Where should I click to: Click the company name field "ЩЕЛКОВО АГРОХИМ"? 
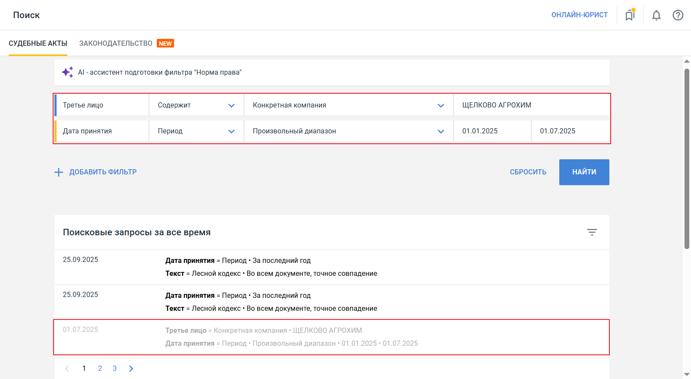click(531, 105)
